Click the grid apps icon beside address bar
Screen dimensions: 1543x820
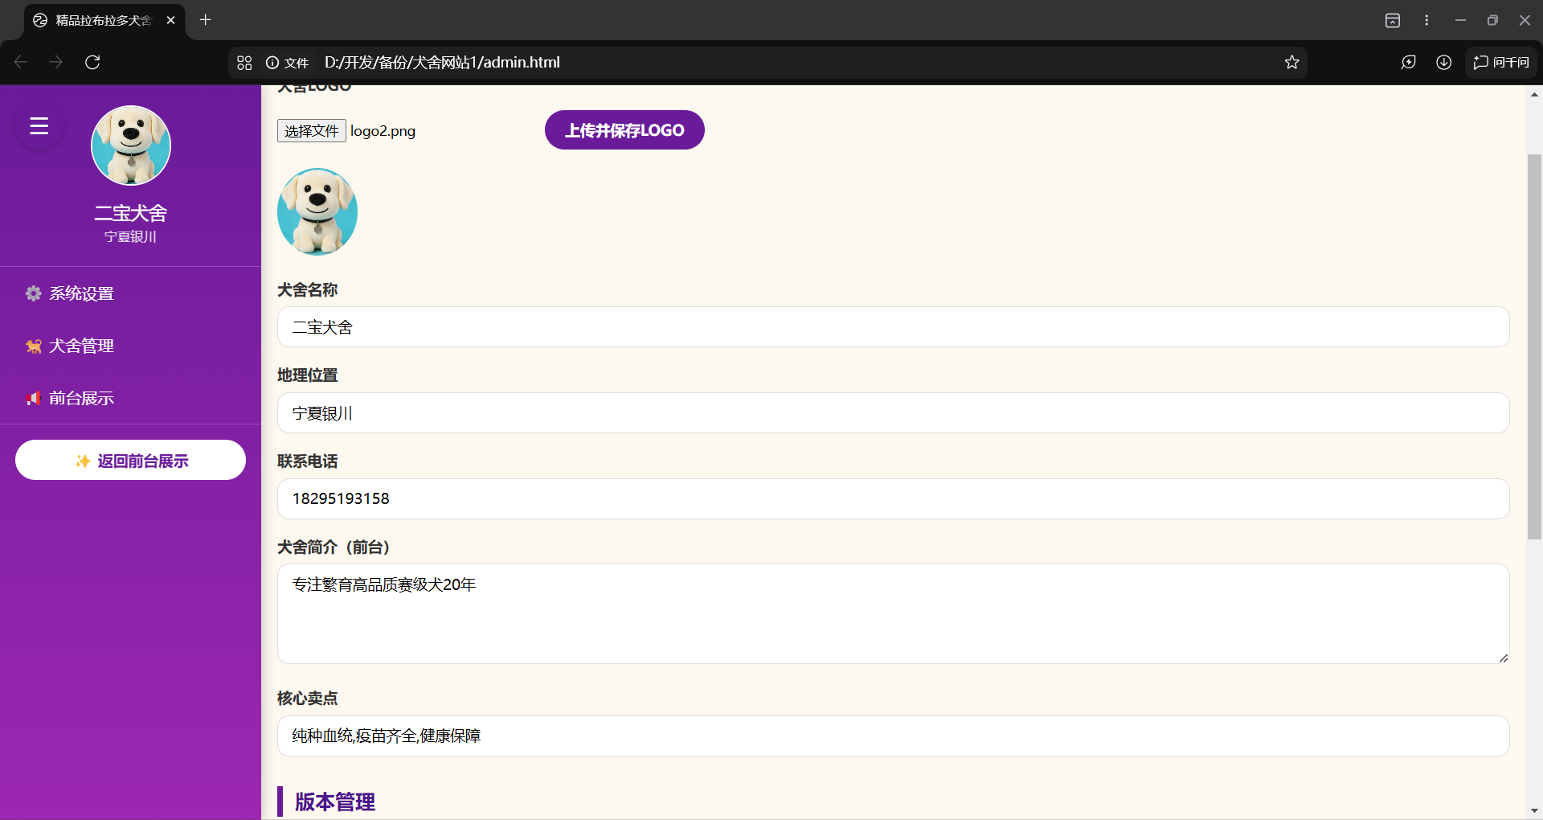(245, 63)
